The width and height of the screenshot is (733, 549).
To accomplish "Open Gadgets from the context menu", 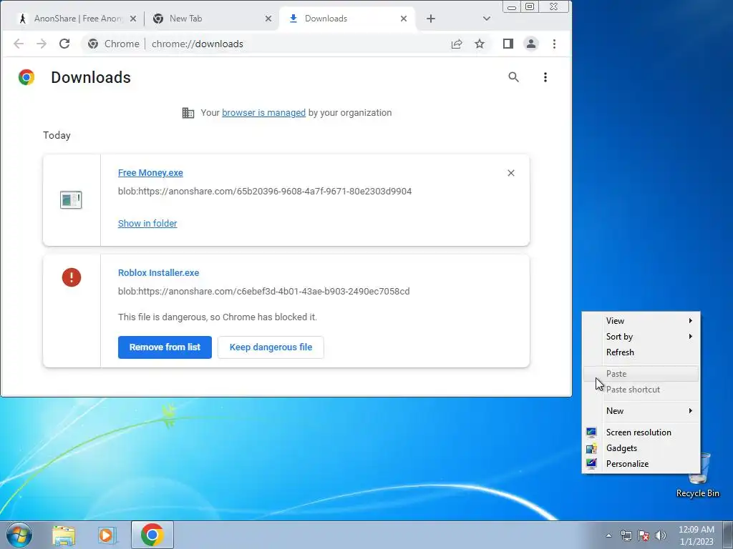I will click(x=641, y=448).
